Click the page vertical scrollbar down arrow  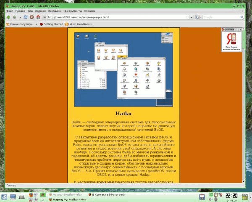tap(244, 181)
